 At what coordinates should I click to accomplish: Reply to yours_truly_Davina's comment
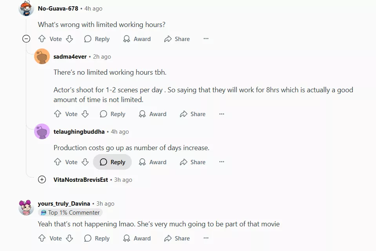(x=97, y=238)
